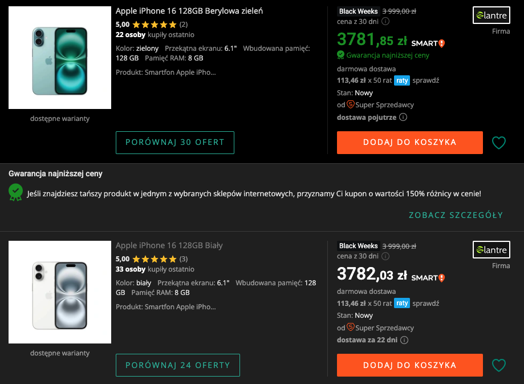Image resolution: width=524 pixels, height=384 pixels.
Task: Compare 30 offers for green iPhone
Action: click(x=175, y=143)
